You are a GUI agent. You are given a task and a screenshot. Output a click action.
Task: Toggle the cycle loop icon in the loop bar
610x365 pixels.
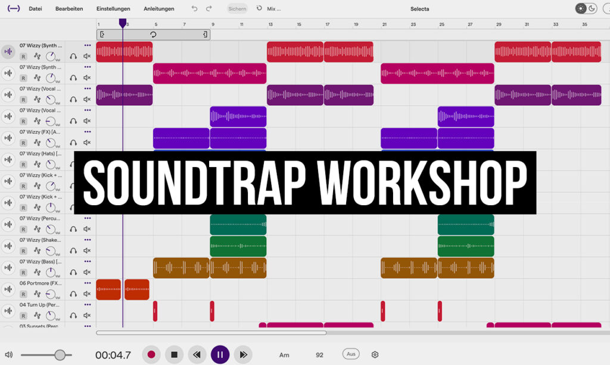click(153, 34)
